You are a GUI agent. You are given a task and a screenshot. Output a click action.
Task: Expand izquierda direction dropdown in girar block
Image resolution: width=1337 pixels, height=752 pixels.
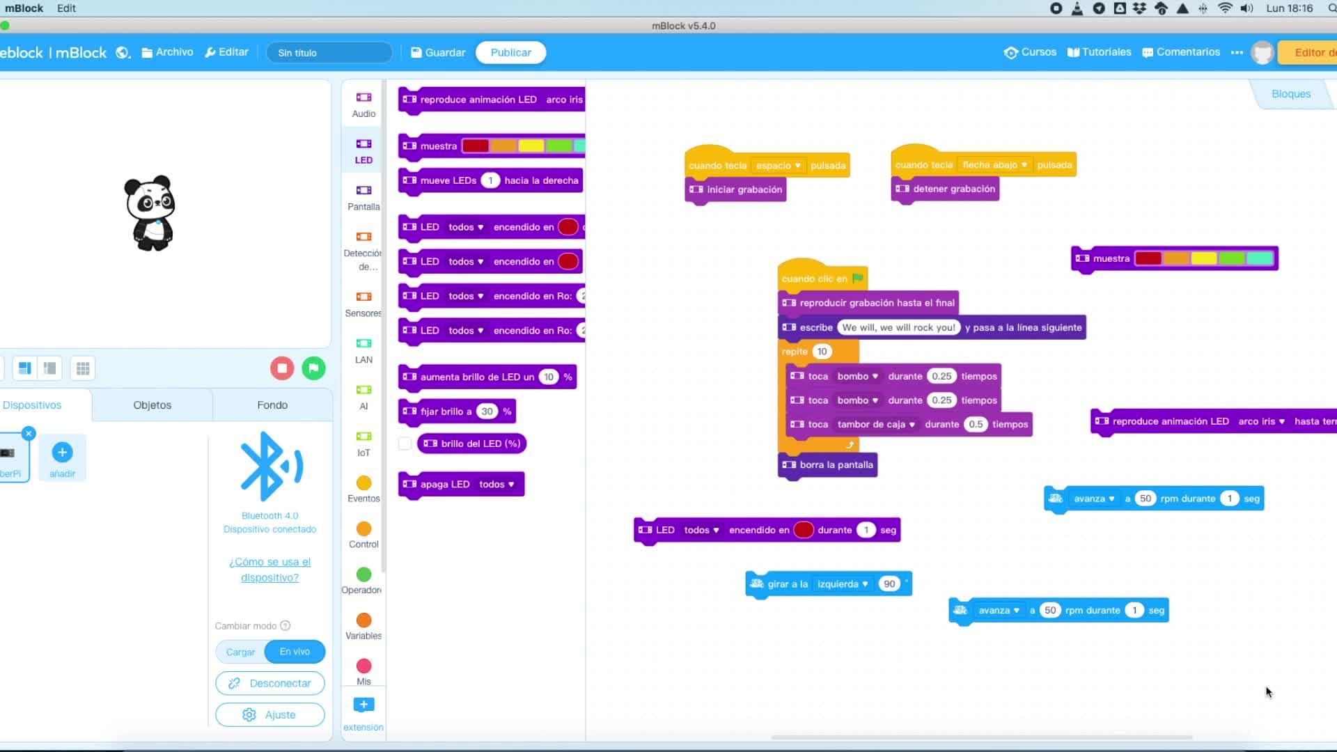(843, 584)
